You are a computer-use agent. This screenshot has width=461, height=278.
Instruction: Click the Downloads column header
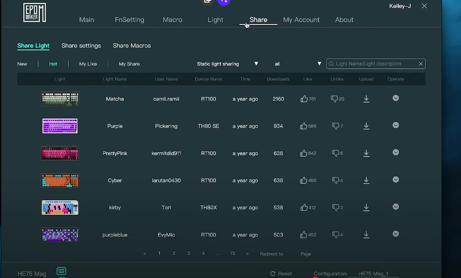[278, 79]
